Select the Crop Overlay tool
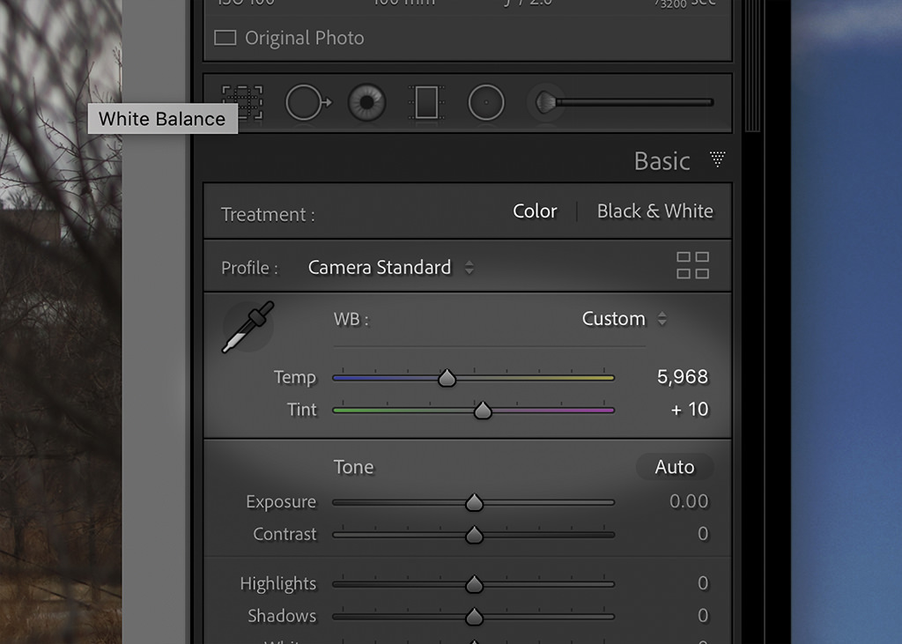Screen dimensions: 902x644 243,103
